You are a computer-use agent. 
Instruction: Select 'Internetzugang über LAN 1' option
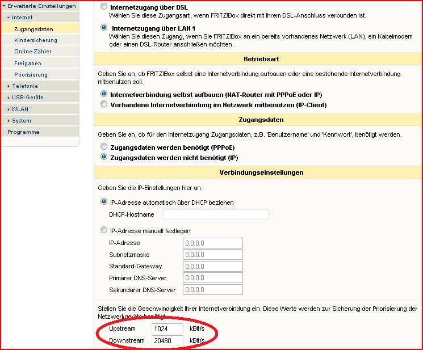(x=104, y=27)
